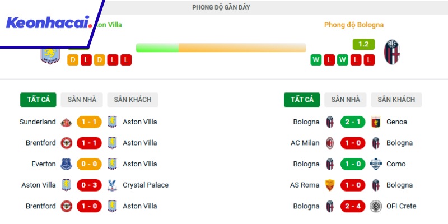The width and height of the screenshot is (448, 224).
Task: Switch to the right Sân Khách tab
Action: [396, 100]
